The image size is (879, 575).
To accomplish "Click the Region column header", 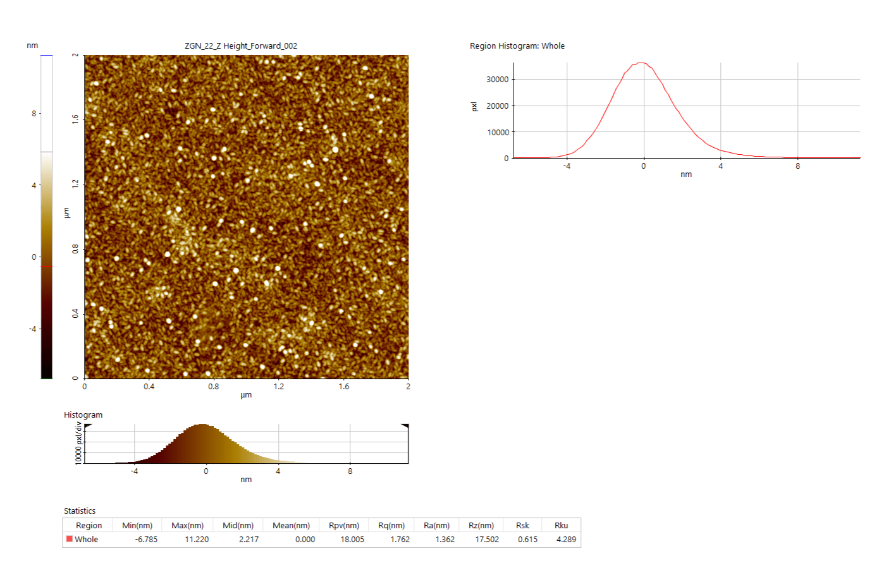I will [x=89, y=525].
